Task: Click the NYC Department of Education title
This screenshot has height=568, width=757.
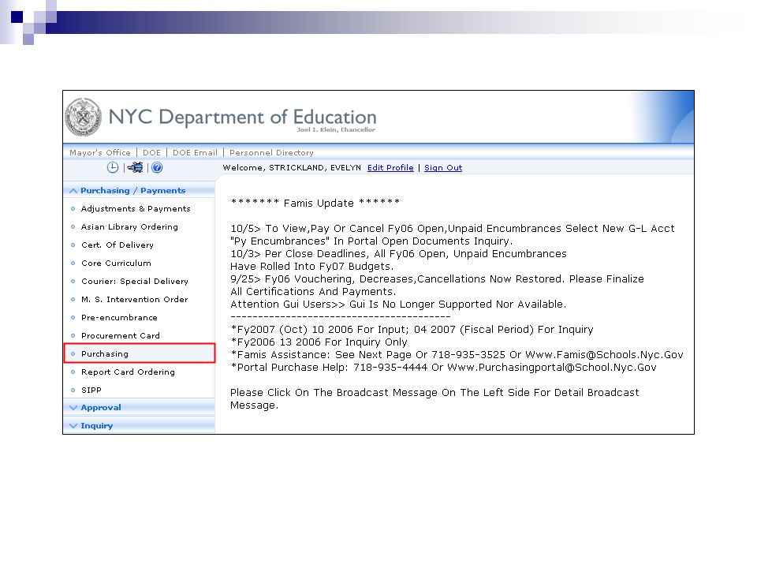Action: 242,117
